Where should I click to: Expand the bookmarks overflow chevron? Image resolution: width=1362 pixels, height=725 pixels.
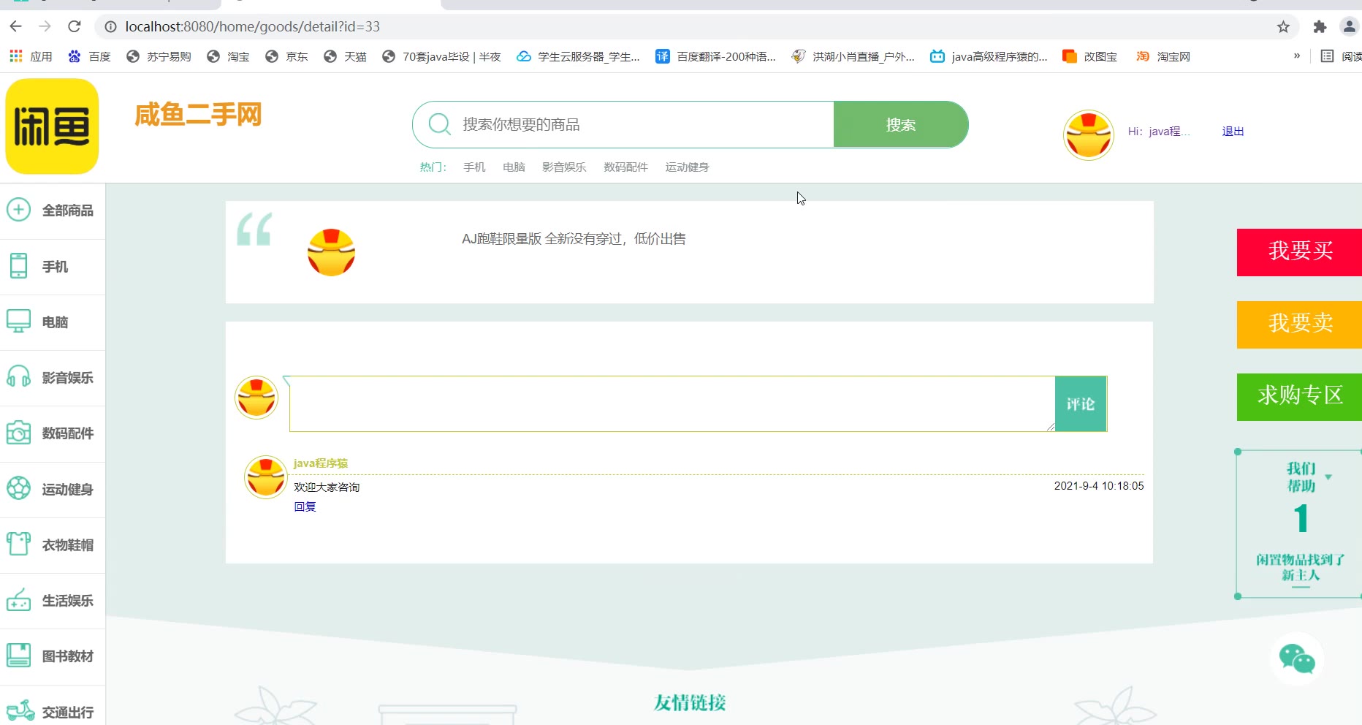(1297, 56)
